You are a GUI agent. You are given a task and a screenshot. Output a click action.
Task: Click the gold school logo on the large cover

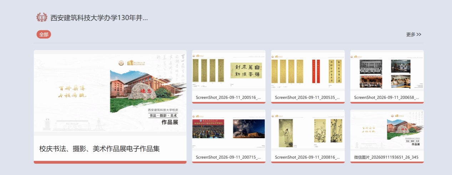point(122,63)
